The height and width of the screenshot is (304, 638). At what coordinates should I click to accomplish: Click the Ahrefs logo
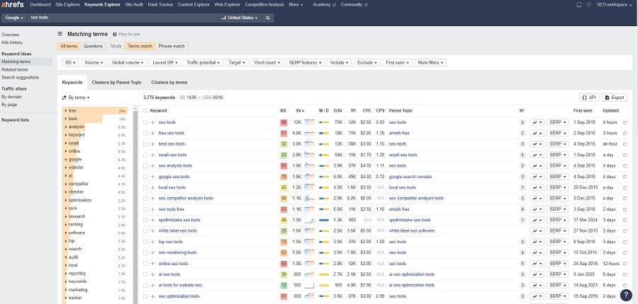(12, 5)
